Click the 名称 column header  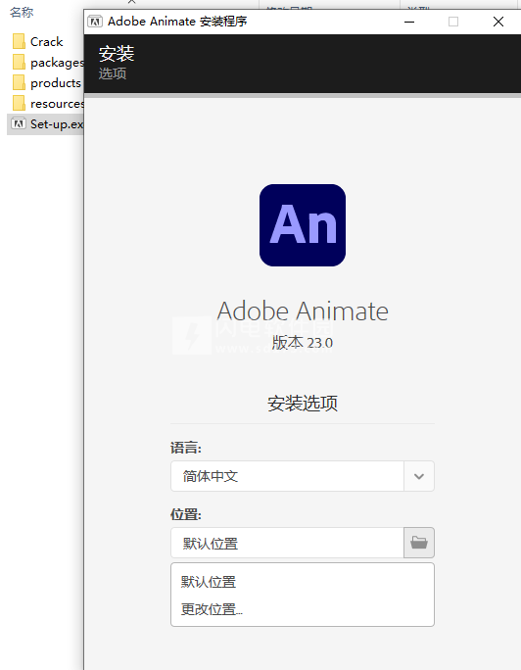click(x=22, y=13)
